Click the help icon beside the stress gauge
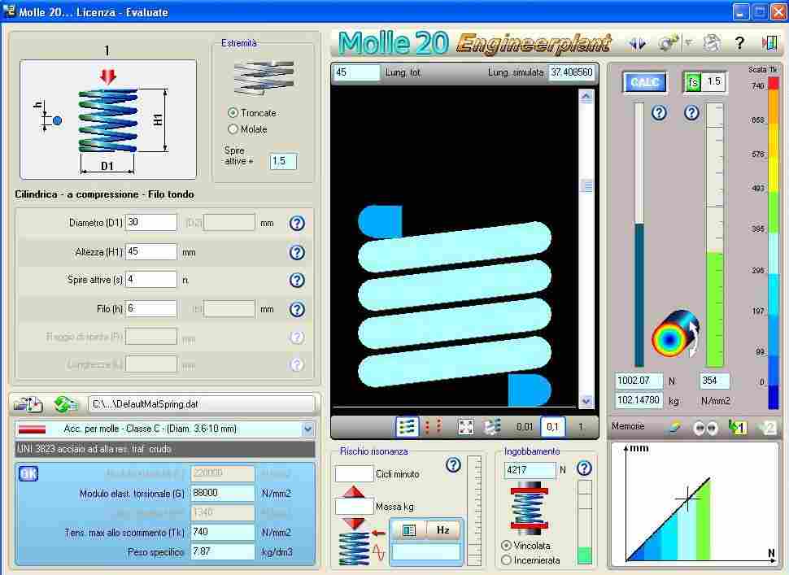 (x=692, y=113)
